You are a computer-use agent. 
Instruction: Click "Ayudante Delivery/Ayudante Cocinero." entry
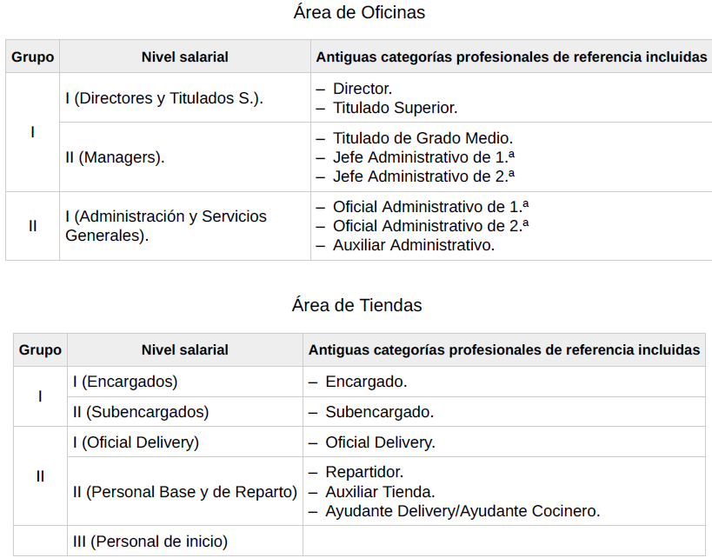[462, 511]
